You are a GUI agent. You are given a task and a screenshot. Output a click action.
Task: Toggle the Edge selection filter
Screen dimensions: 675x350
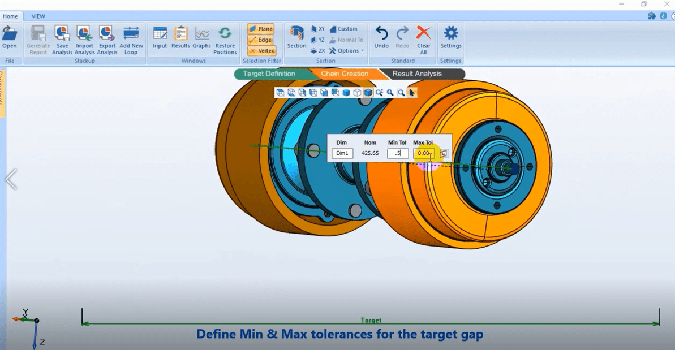coord(260,40)
